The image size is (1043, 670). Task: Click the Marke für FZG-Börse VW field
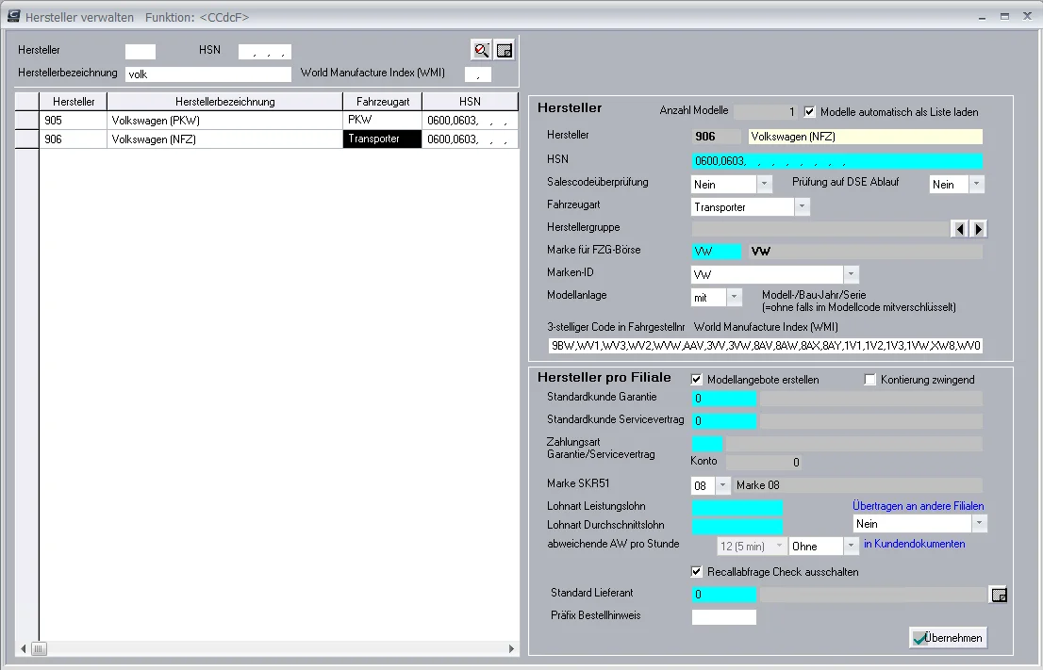click(x=717, y=252)
